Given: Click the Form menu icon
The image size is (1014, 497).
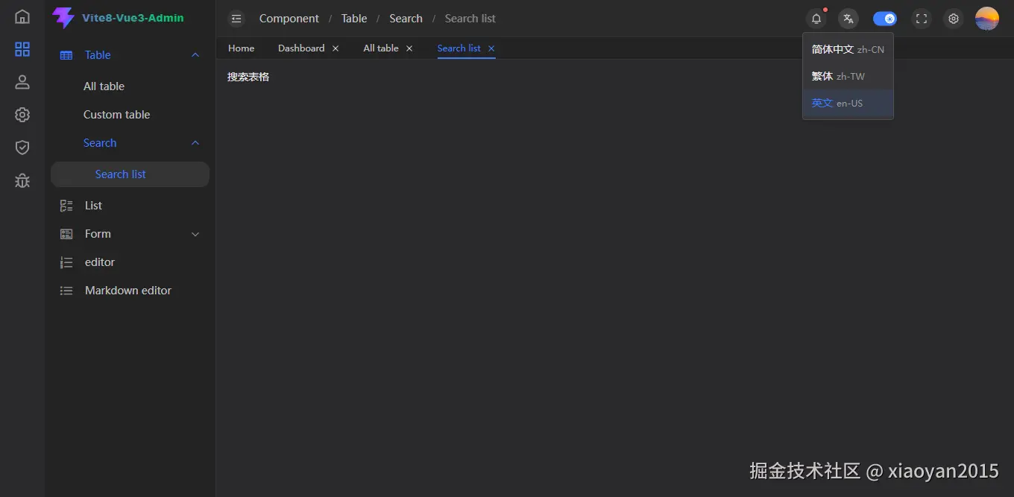Looking at the screenshot, I should [x=66, y=234].
